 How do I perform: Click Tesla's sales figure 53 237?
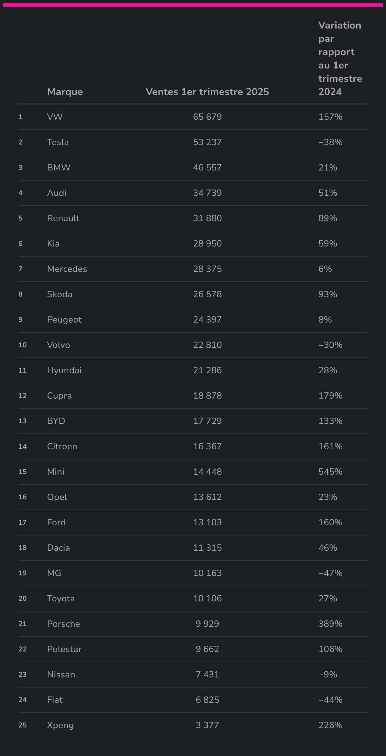[x=207, y=142]
